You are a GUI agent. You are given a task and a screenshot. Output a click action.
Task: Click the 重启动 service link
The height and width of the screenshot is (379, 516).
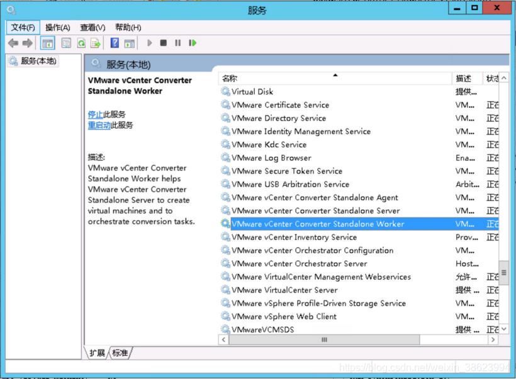coord(99,125)
